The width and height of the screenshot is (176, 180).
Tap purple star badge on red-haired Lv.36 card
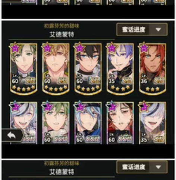tap(144, 48)
